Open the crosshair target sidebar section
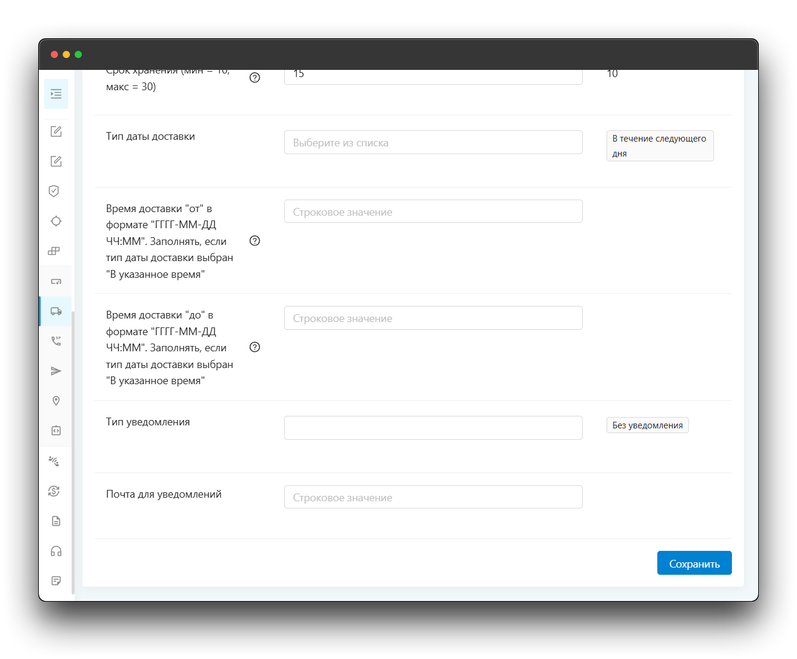This screenshot has width=797, height=659. tap(56, 221)
